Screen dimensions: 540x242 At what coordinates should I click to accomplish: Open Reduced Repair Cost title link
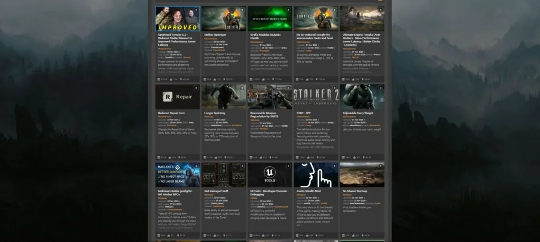172,113
